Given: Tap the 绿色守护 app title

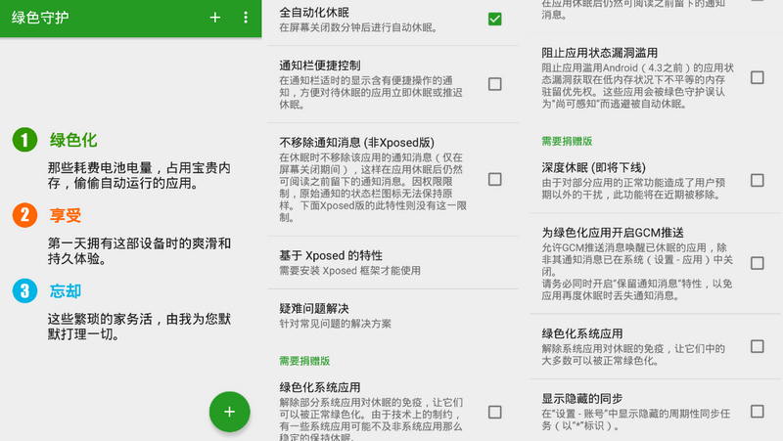Looking at the screenshot, I should click(43, 19).
